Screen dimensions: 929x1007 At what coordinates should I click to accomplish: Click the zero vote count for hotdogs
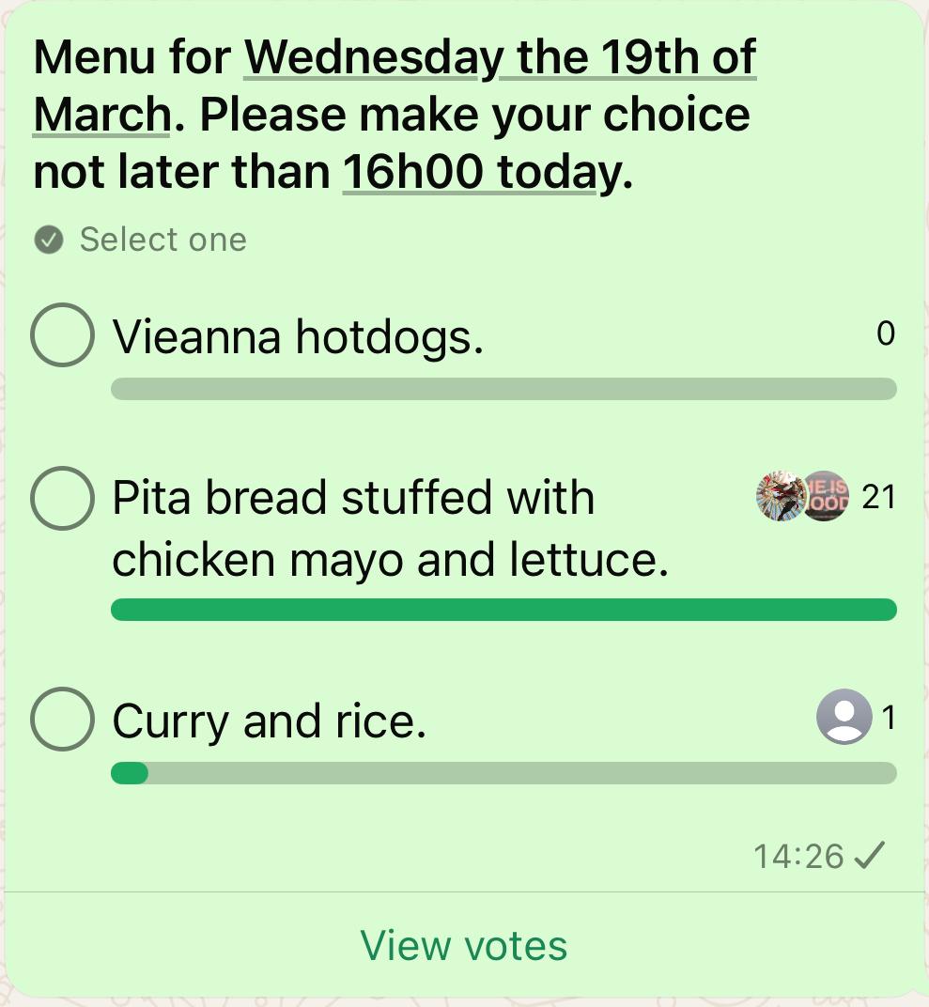[885, 334]
